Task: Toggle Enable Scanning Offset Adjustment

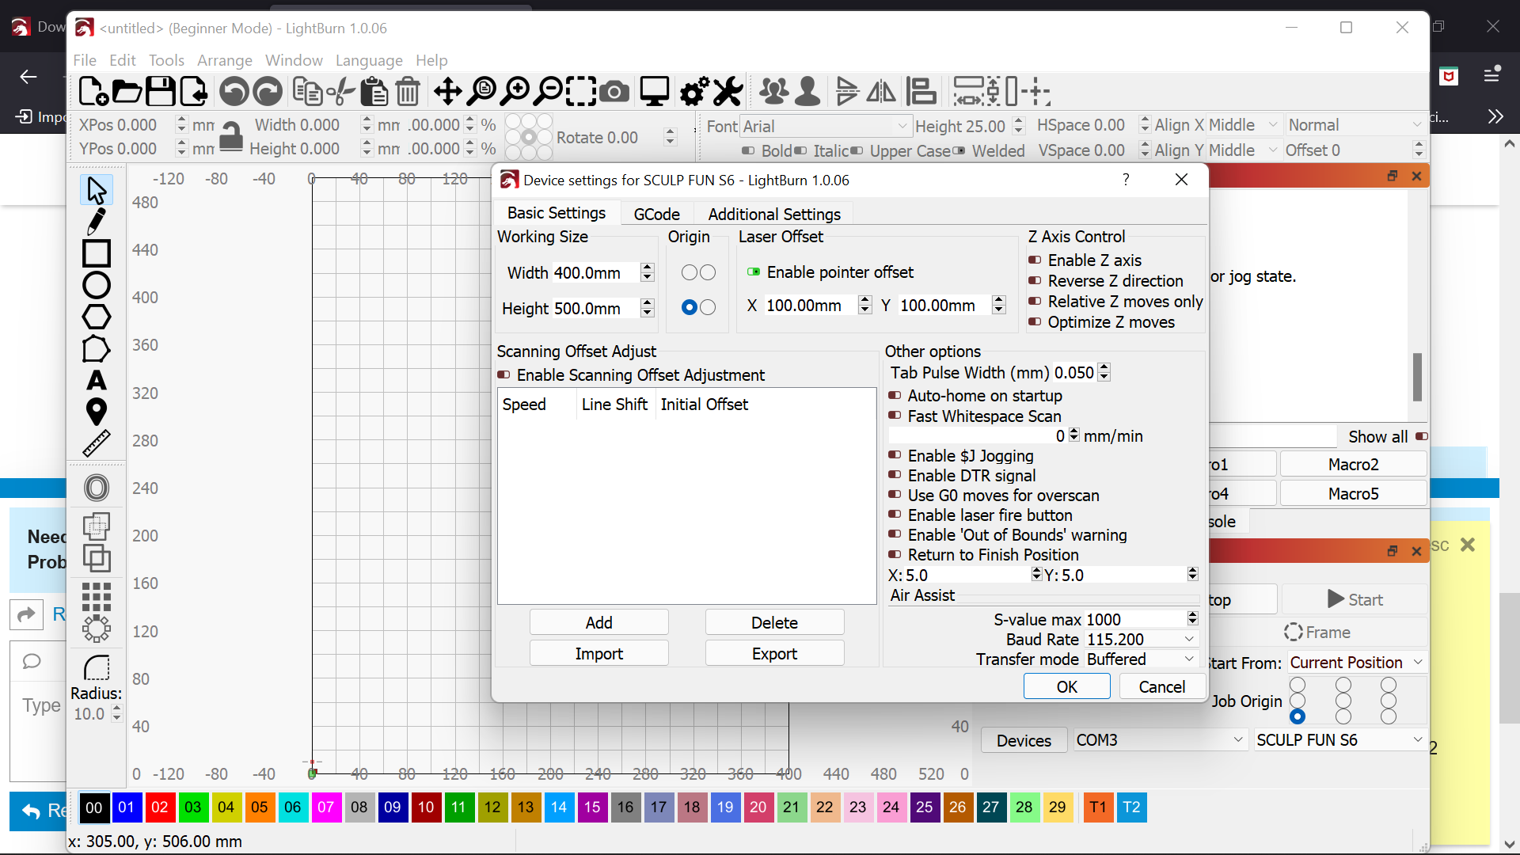Action: click(503, 375)
